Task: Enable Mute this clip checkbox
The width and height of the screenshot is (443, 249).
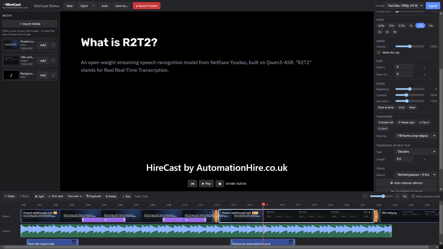Action: tap(378, 52)
